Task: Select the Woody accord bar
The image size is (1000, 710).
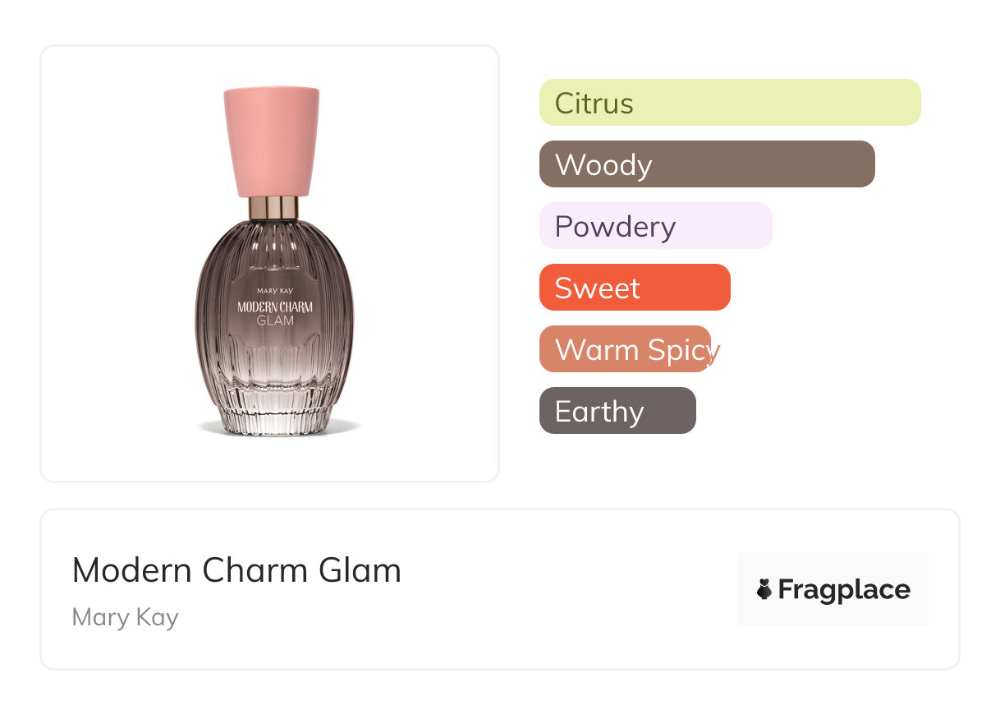Action: pos(706,164)
